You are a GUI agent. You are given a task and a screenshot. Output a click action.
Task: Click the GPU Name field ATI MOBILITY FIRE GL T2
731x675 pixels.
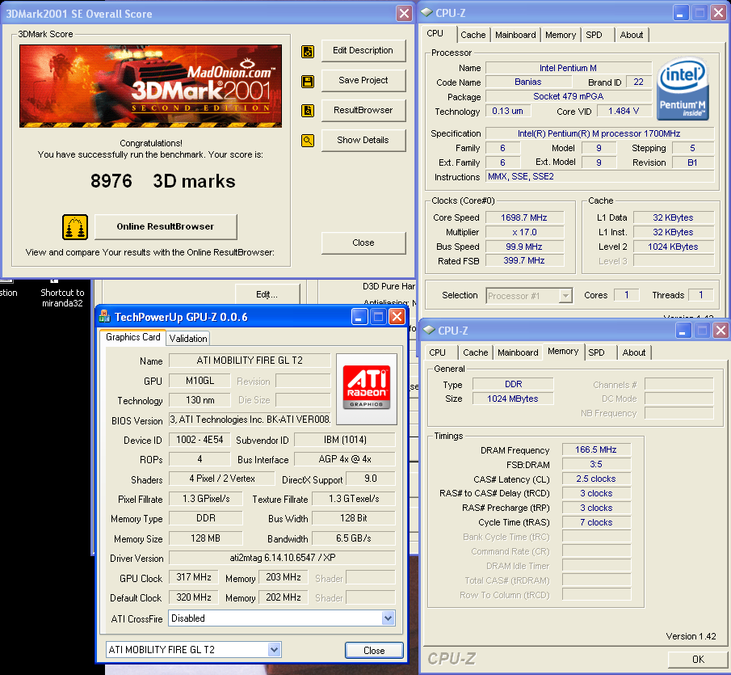(250, 361)
